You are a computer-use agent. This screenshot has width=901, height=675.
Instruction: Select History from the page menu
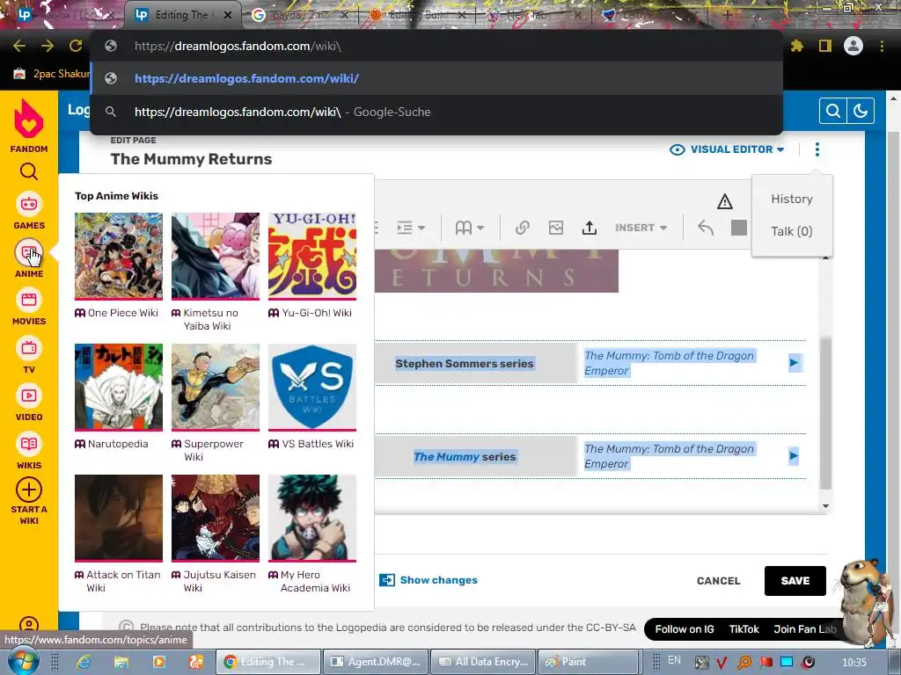[792, 199]
